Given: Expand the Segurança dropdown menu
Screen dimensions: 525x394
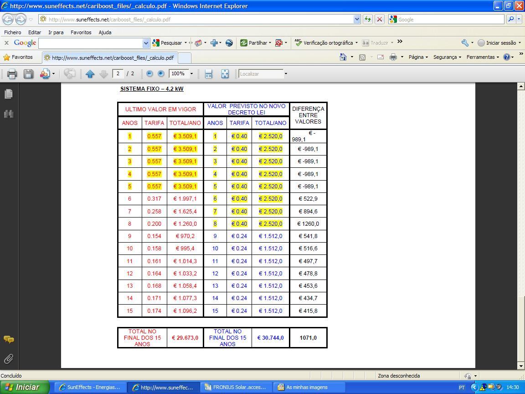Looking at the screenshot, I should tap(448, 57).
